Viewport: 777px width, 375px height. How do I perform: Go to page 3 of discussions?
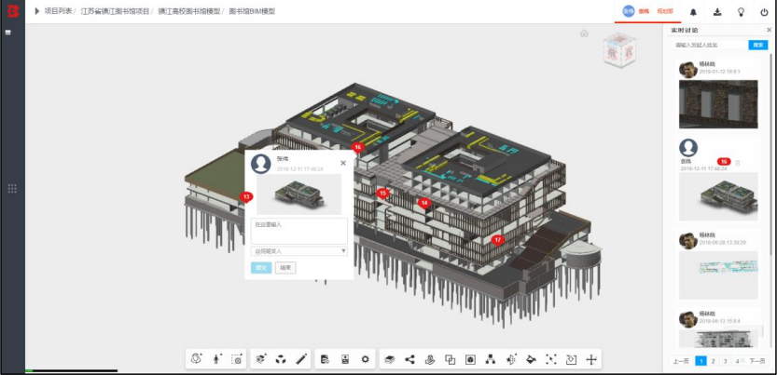(x=726, y=361)
